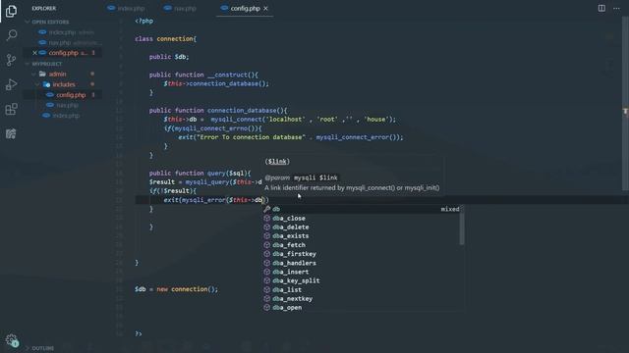Screen dimensions: 629x353
Task: Click the suggestion list scrollbar
Action: pos(462,228)
